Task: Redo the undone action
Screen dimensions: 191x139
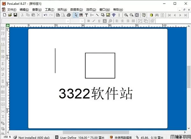Action: pos(51,15)
